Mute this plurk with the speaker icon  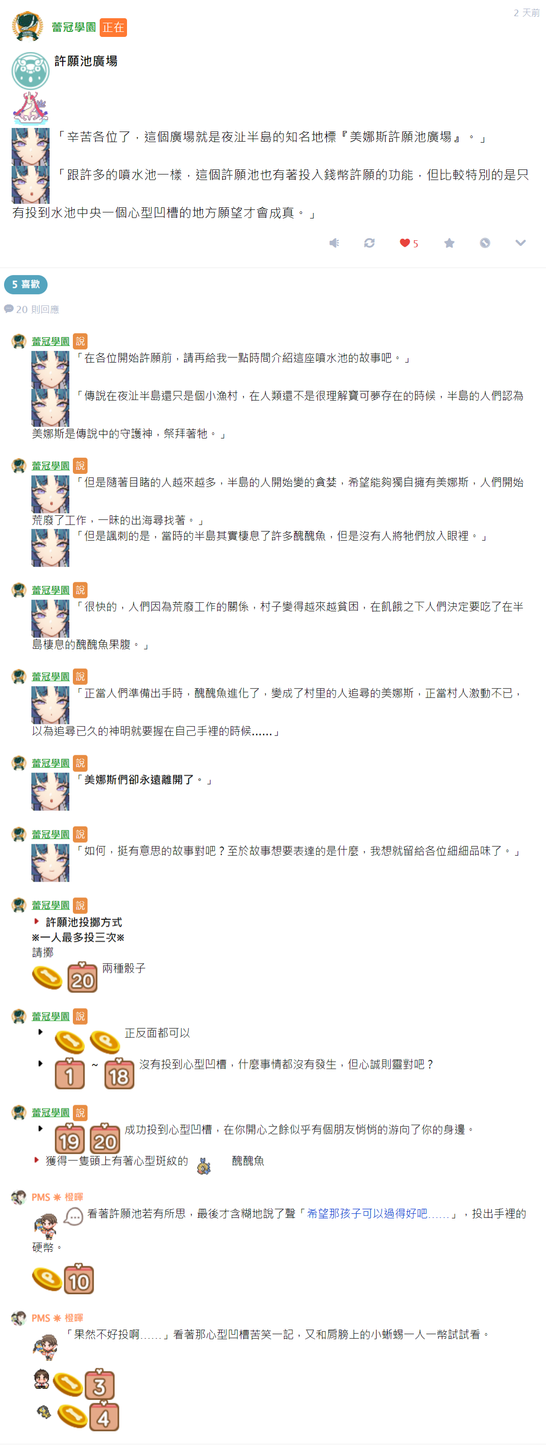point(333,242)
